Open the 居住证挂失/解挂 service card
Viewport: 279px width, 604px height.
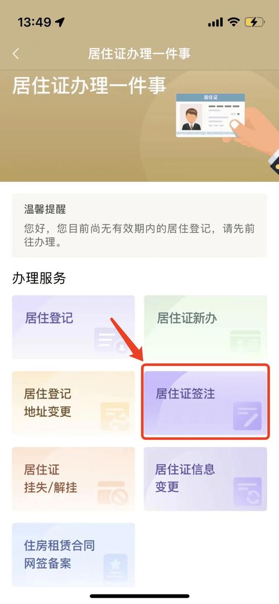[74, 479]
